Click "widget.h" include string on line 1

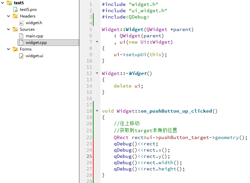(144, 4)
